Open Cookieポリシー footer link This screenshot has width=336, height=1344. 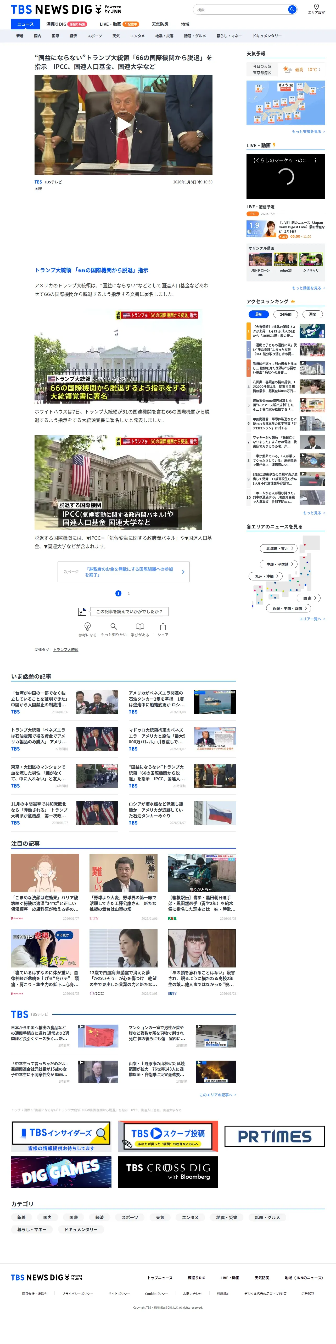click(x=156, y=1294)
